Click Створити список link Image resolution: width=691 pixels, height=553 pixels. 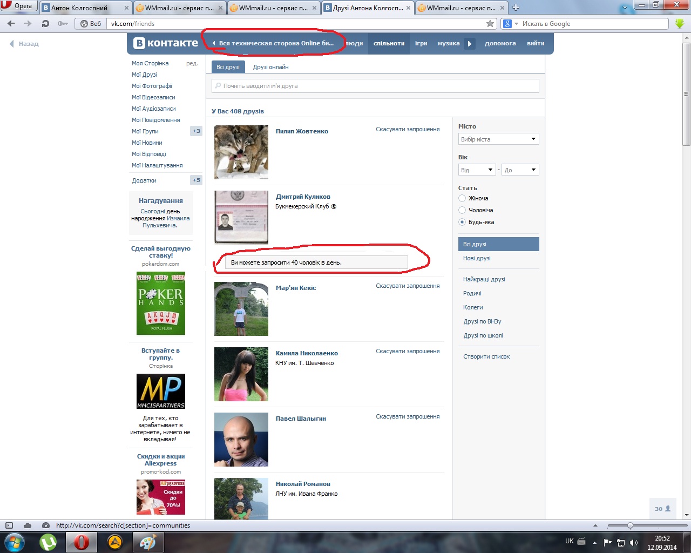click(x=486, y=356)
